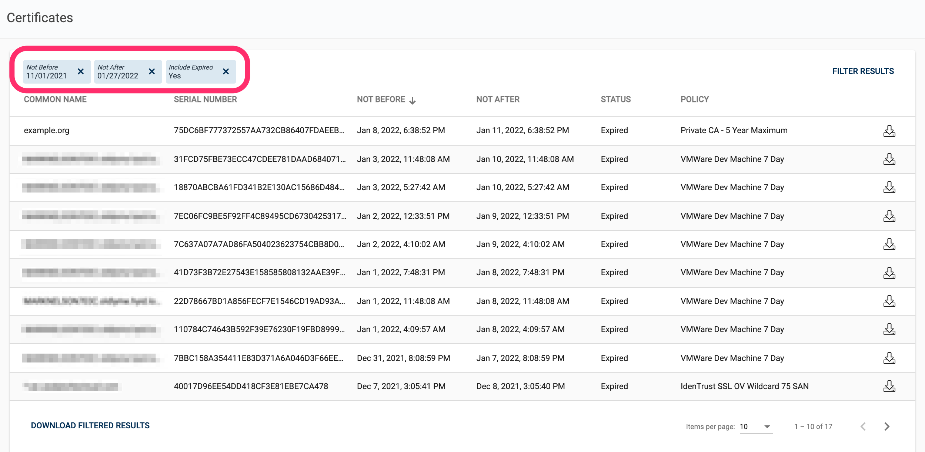The image size is (925, 452).
Task: Select the Private CA - 5 Year Maximum policy
Action: (734, 131)
